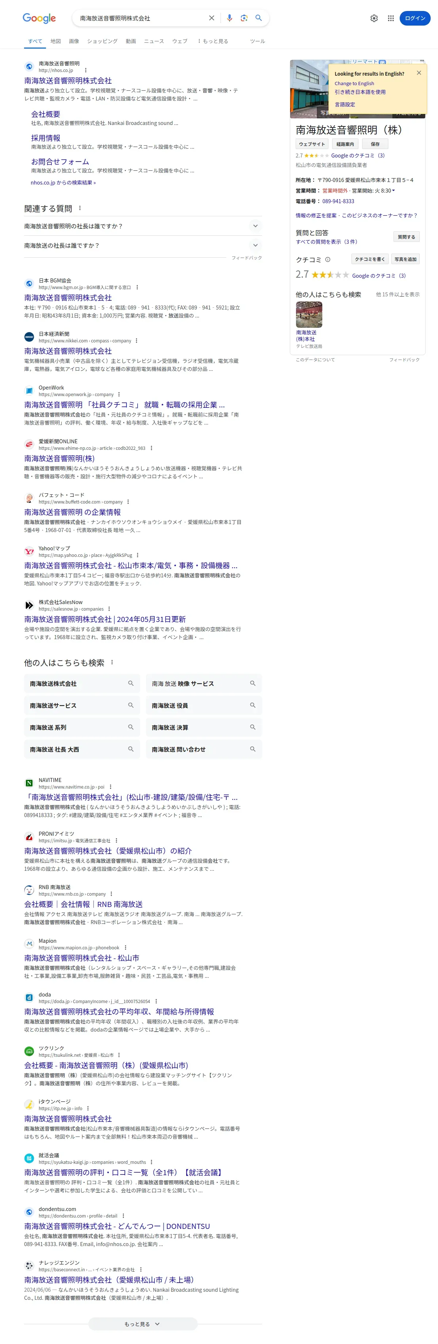Open 南海放送(株)本社 thumbnail
Image resolution: width=438 pixels, height=1344 pixels.
309,315
